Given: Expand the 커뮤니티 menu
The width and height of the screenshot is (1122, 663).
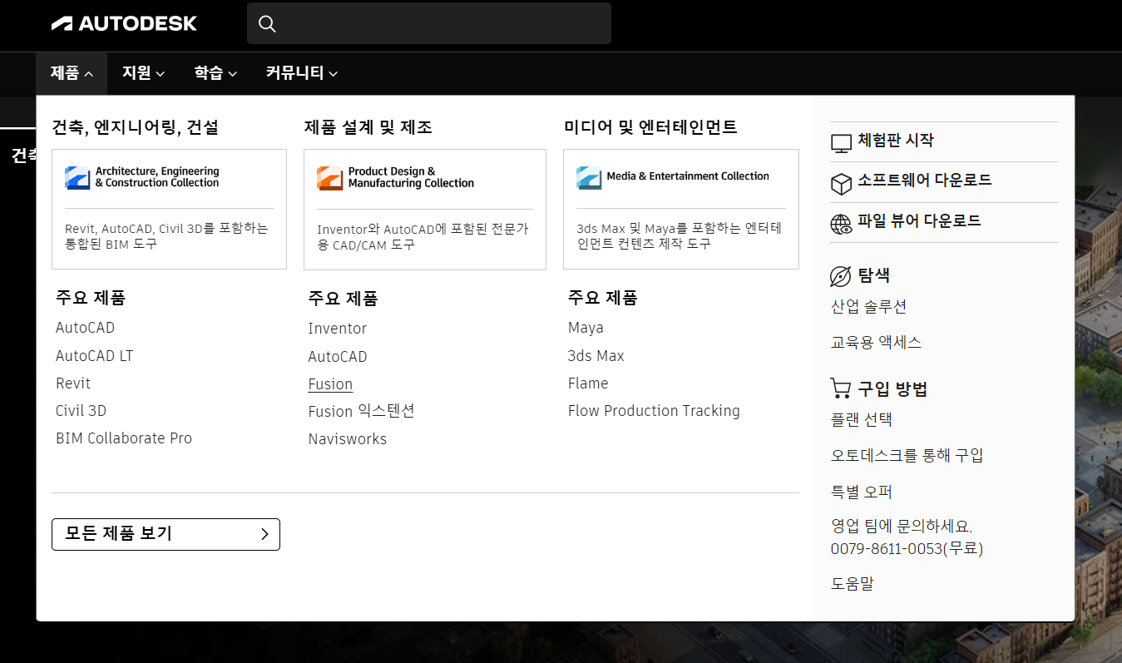Looking at the screenshot, I should point(302,73).
